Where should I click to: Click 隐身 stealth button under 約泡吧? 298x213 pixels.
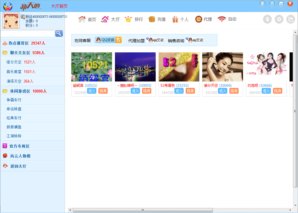point(277,91)
